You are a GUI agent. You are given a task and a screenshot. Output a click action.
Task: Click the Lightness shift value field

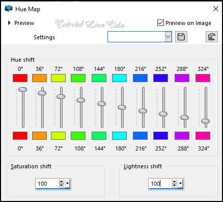[x=160, y=184]
